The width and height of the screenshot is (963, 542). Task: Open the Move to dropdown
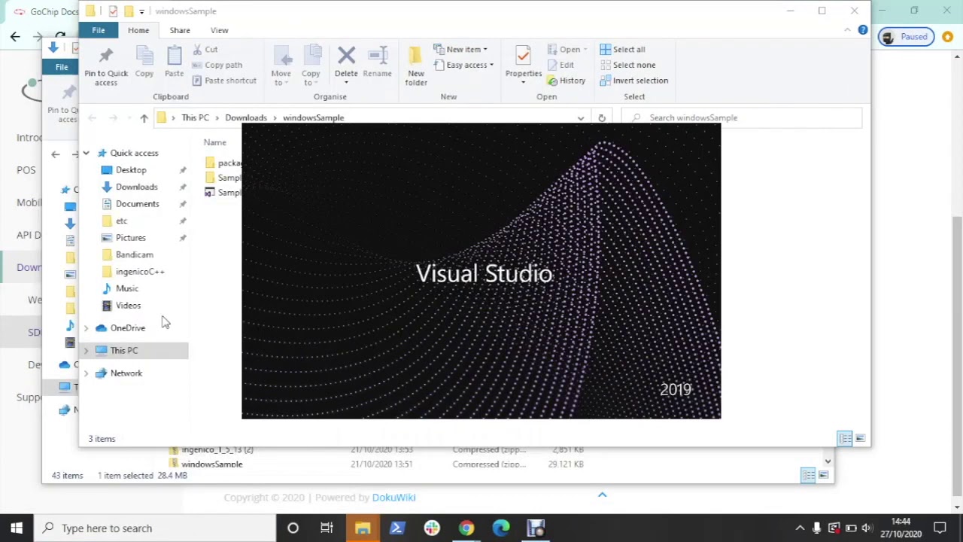(x=281, y=65)
